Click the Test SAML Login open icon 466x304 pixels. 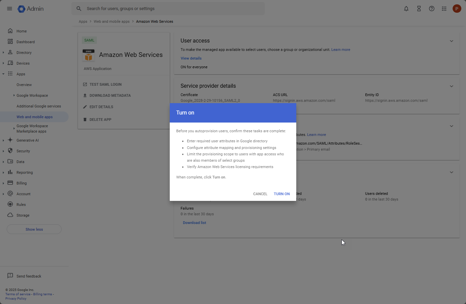click(x=85, y=84)
